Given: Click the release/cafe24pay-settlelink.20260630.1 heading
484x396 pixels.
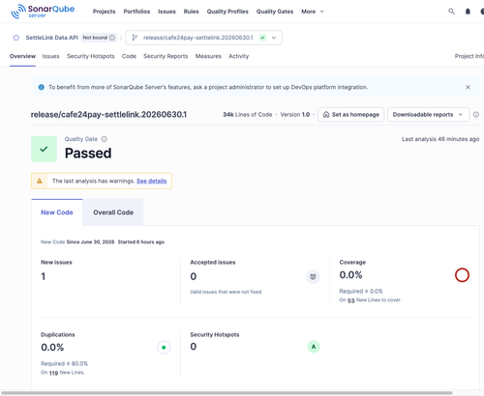Looking at the screenshot, I should 108,115.
